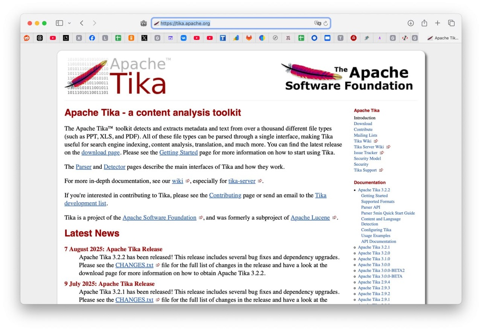
Task: Open the wiki link in the documentation sentence
Action: pyautogui.click(x=178, y=181)
